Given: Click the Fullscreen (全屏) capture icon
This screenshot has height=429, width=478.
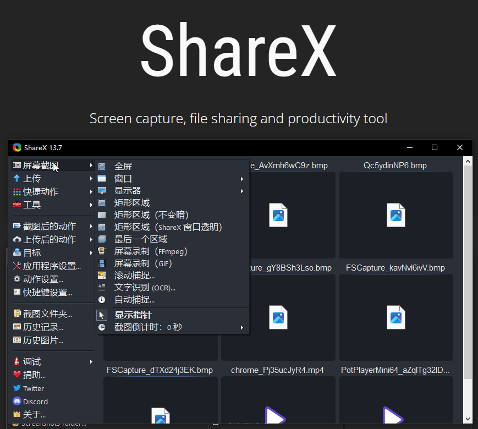Looking at the screenshot, I should pos(102,166).
